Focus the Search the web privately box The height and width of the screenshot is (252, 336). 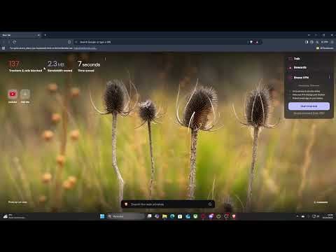pyautogui.click(x=168, y=204)
